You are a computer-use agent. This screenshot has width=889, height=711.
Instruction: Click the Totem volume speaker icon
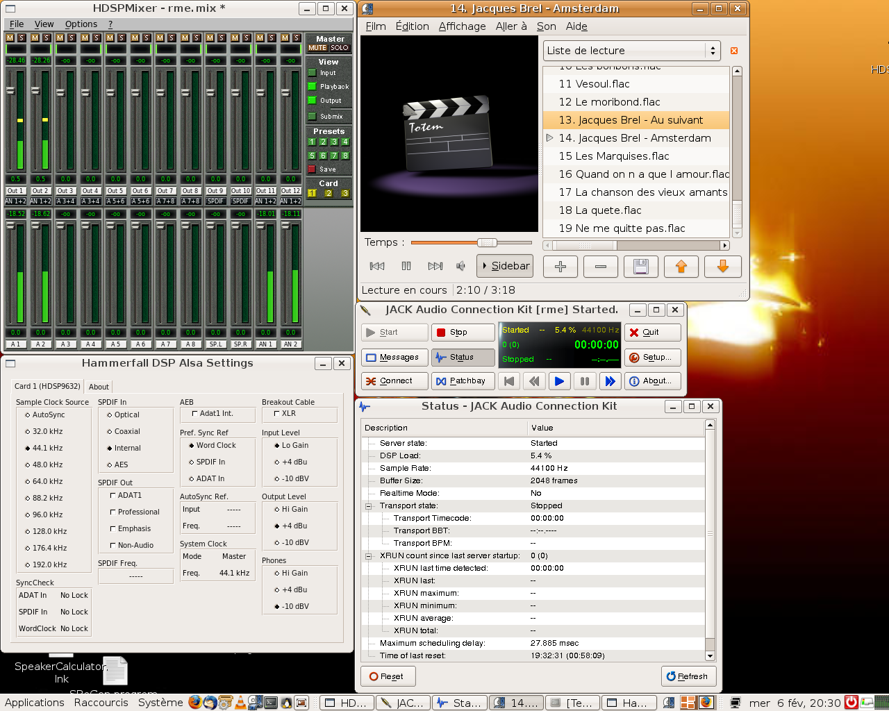point(460,266)
